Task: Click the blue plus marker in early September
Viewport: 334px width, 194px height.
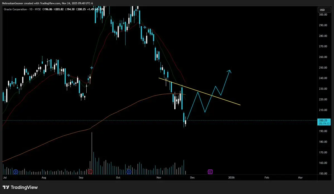Action: pyautogui.click(x=92, y=68)
